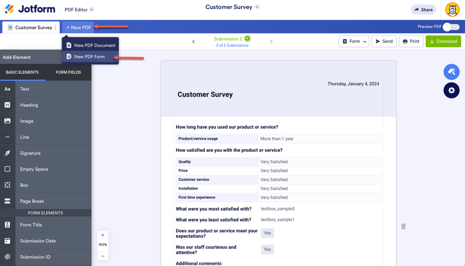The width and height of the screenshot is (465, 266).
Task: Select the Customer Survey tab
Action: 30,27
